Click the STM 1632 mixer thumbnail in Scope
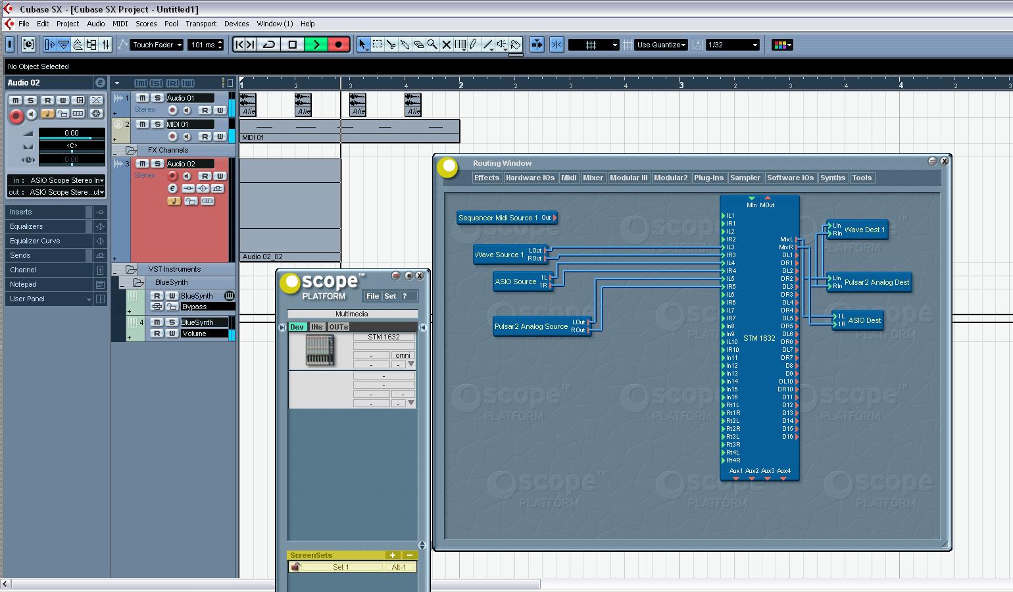The height and width of the screenshot is (592, 1013). [x=320, y=350]
